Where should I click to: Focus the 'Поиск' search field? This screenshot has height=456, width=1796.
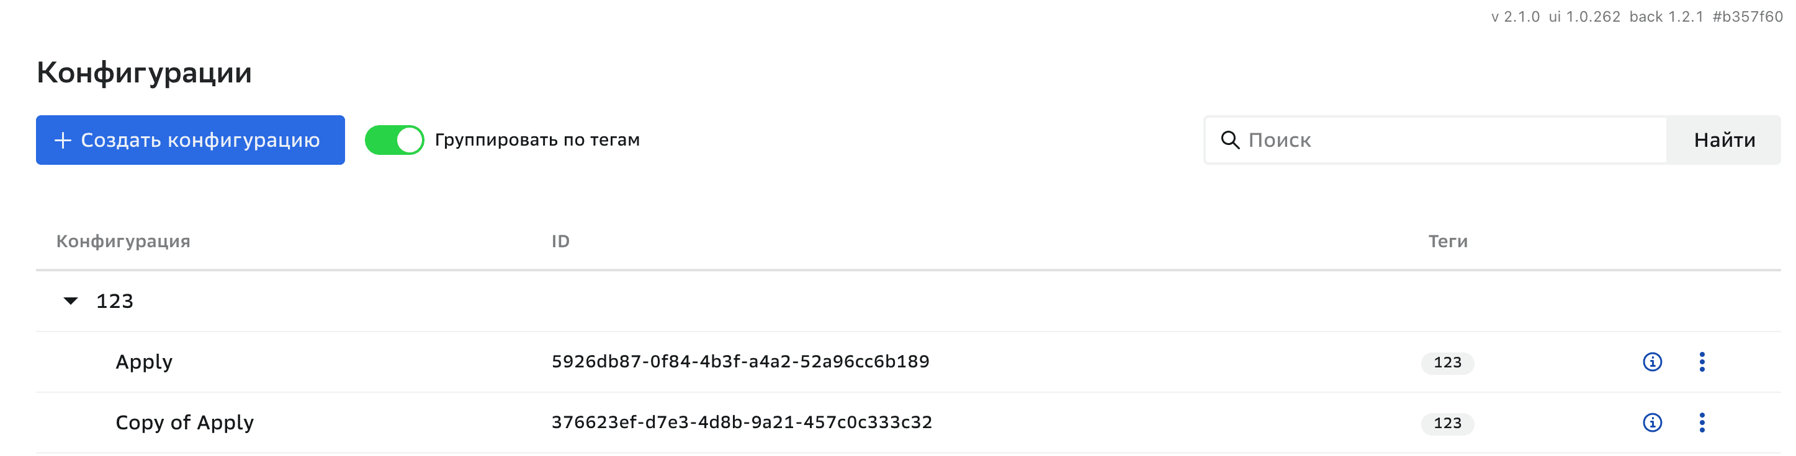point(1450,140)
